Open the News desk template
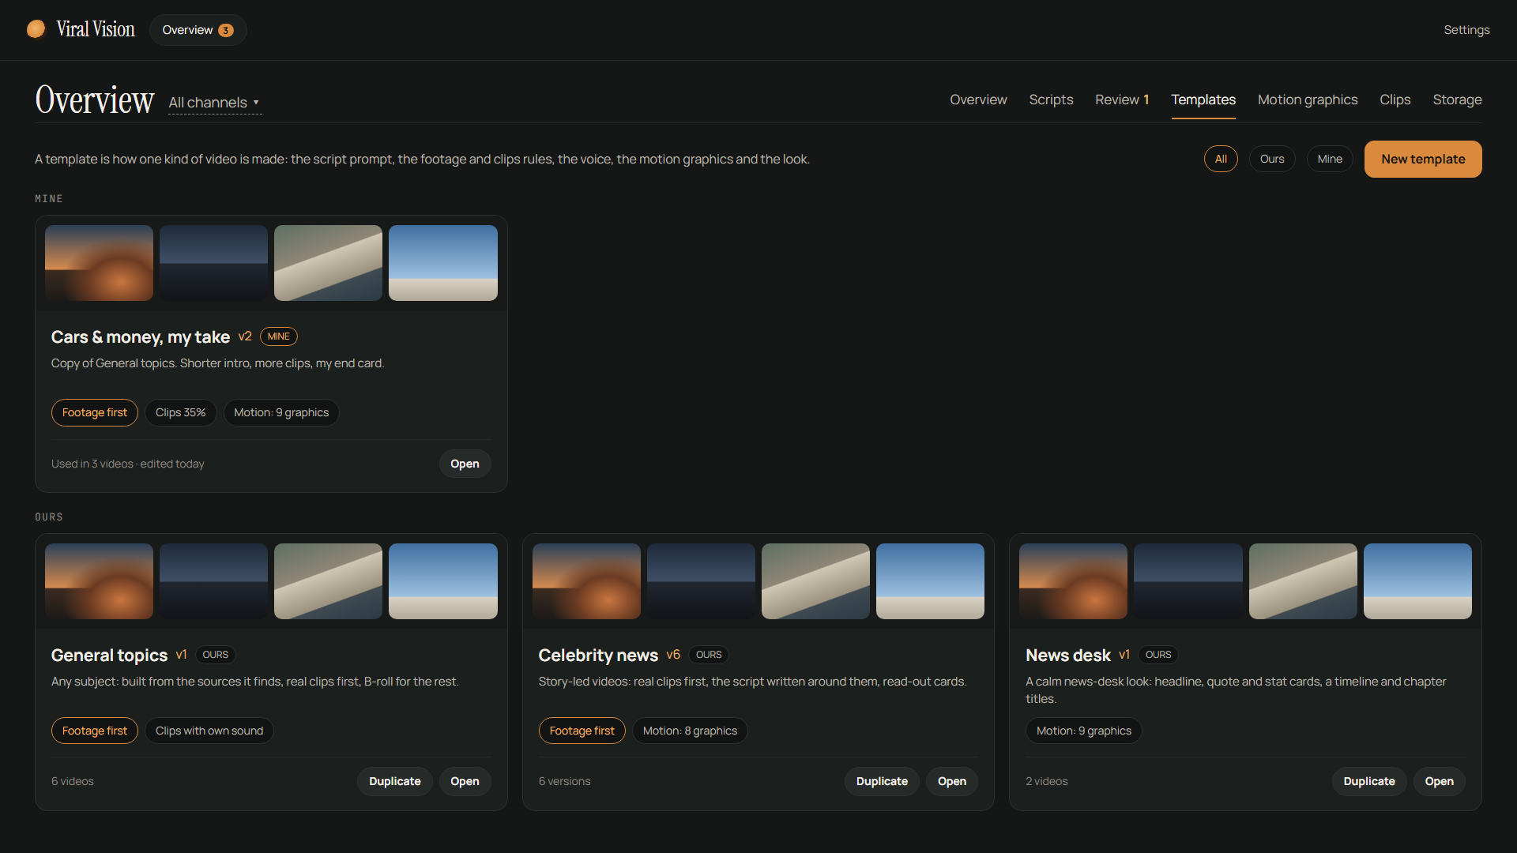 pyautogui.click(x=1439, y=781)
